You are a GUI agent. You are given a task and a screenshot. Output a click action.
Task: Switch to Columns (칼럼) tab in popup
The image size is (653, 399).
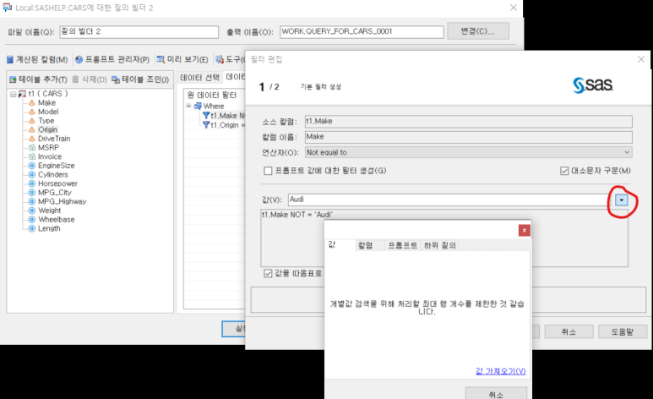pyautogui.click(x=369, y=245)
